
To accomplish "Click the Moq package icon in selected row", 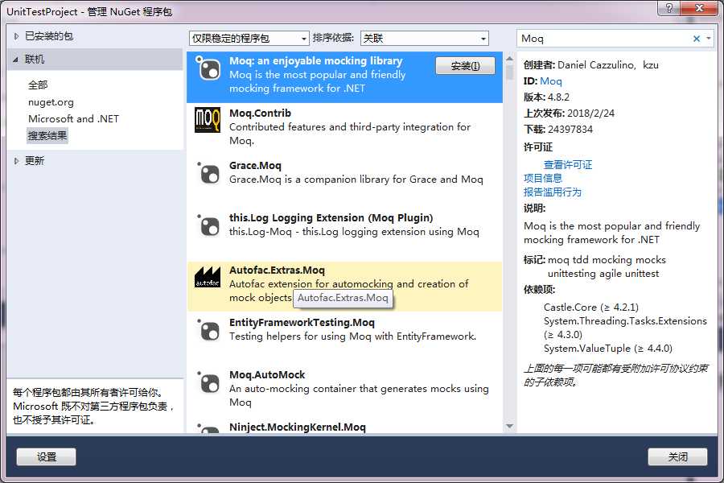I will pyautogui.click(x=208, y=68).
